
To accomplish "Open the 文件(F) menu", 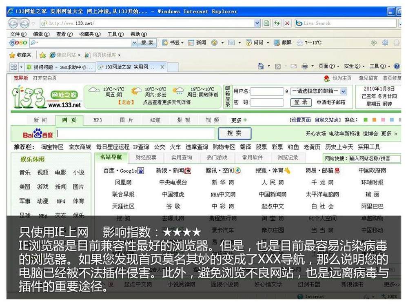I will click(x=18, y=34).
